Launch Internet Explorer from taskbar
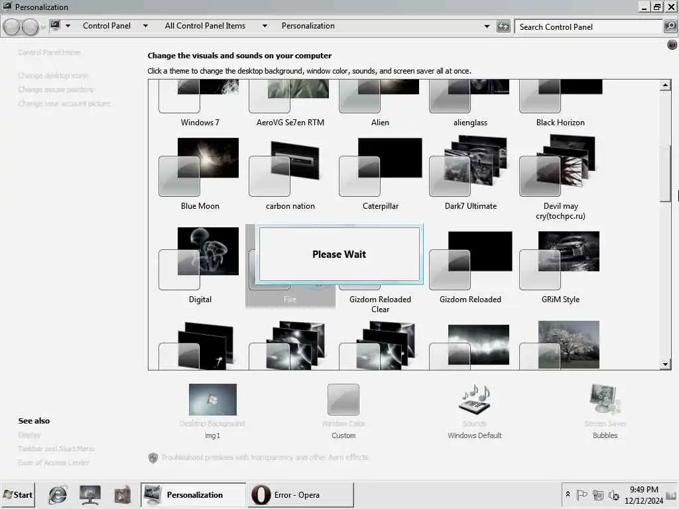The image size is (679, 509). [58, 494]
